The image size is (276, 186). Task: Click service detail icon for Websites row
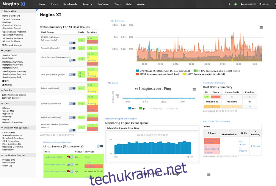(70, 117)
